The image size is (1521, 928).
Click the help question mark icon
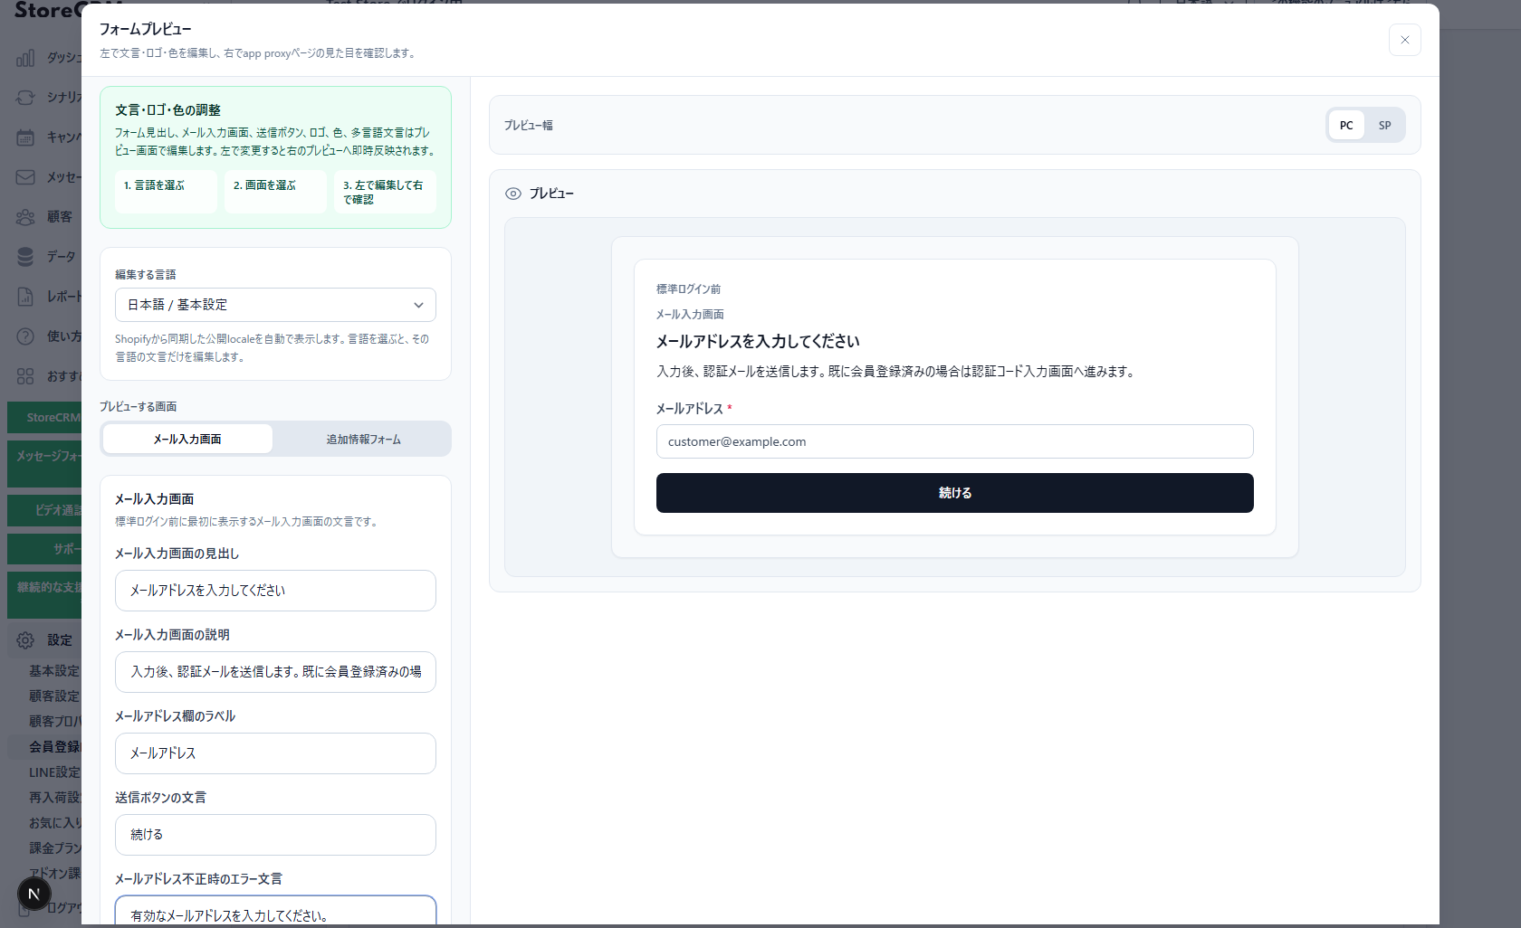pos(25,336)
